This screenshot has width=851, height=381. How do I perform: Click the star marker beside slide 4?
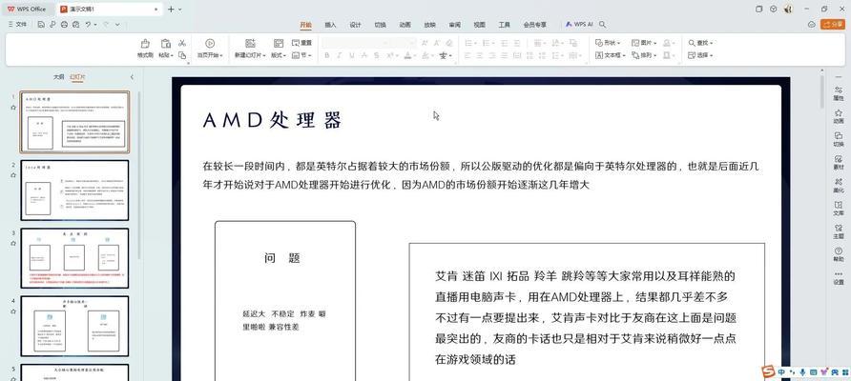[x=13, y=311]
